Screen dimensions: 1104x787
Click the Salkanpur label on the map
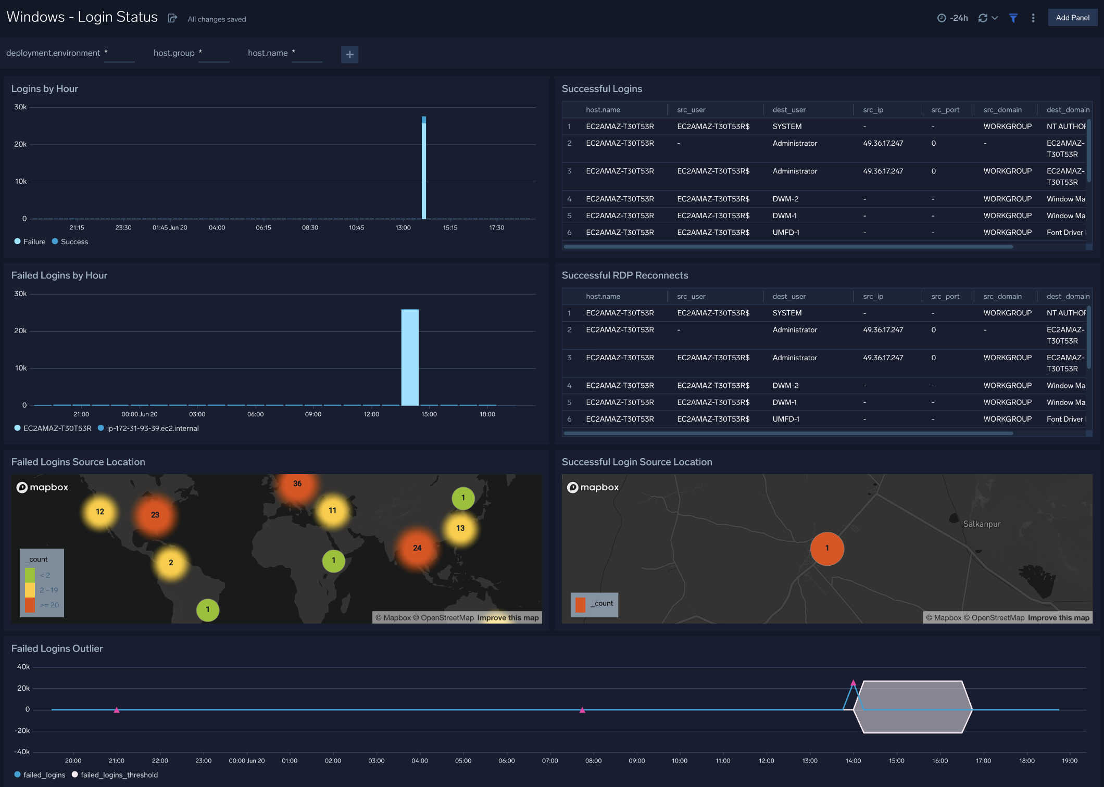click(x=982, y=524)
